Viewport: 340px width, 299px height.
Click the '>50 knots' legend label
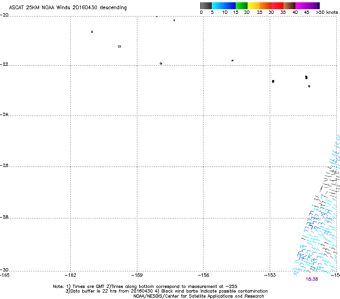[327, 12]
